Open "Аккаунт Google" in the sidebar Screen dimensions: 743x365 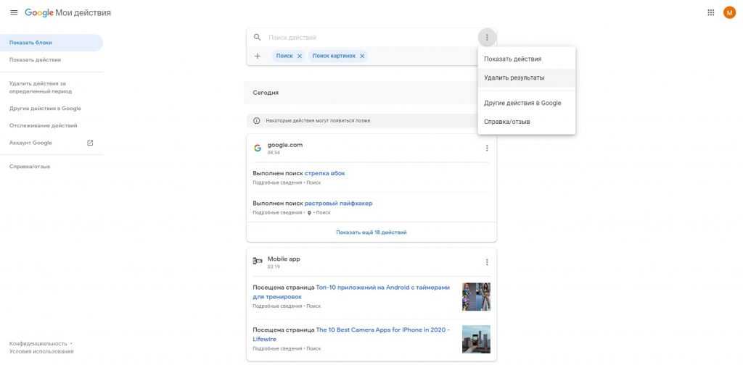[30, 143]
